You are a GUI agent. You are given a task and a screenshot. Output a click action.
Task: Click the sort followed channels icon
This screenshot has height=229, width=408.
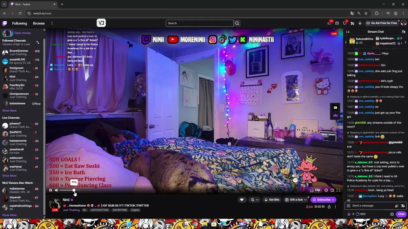(x=38, y=42)
